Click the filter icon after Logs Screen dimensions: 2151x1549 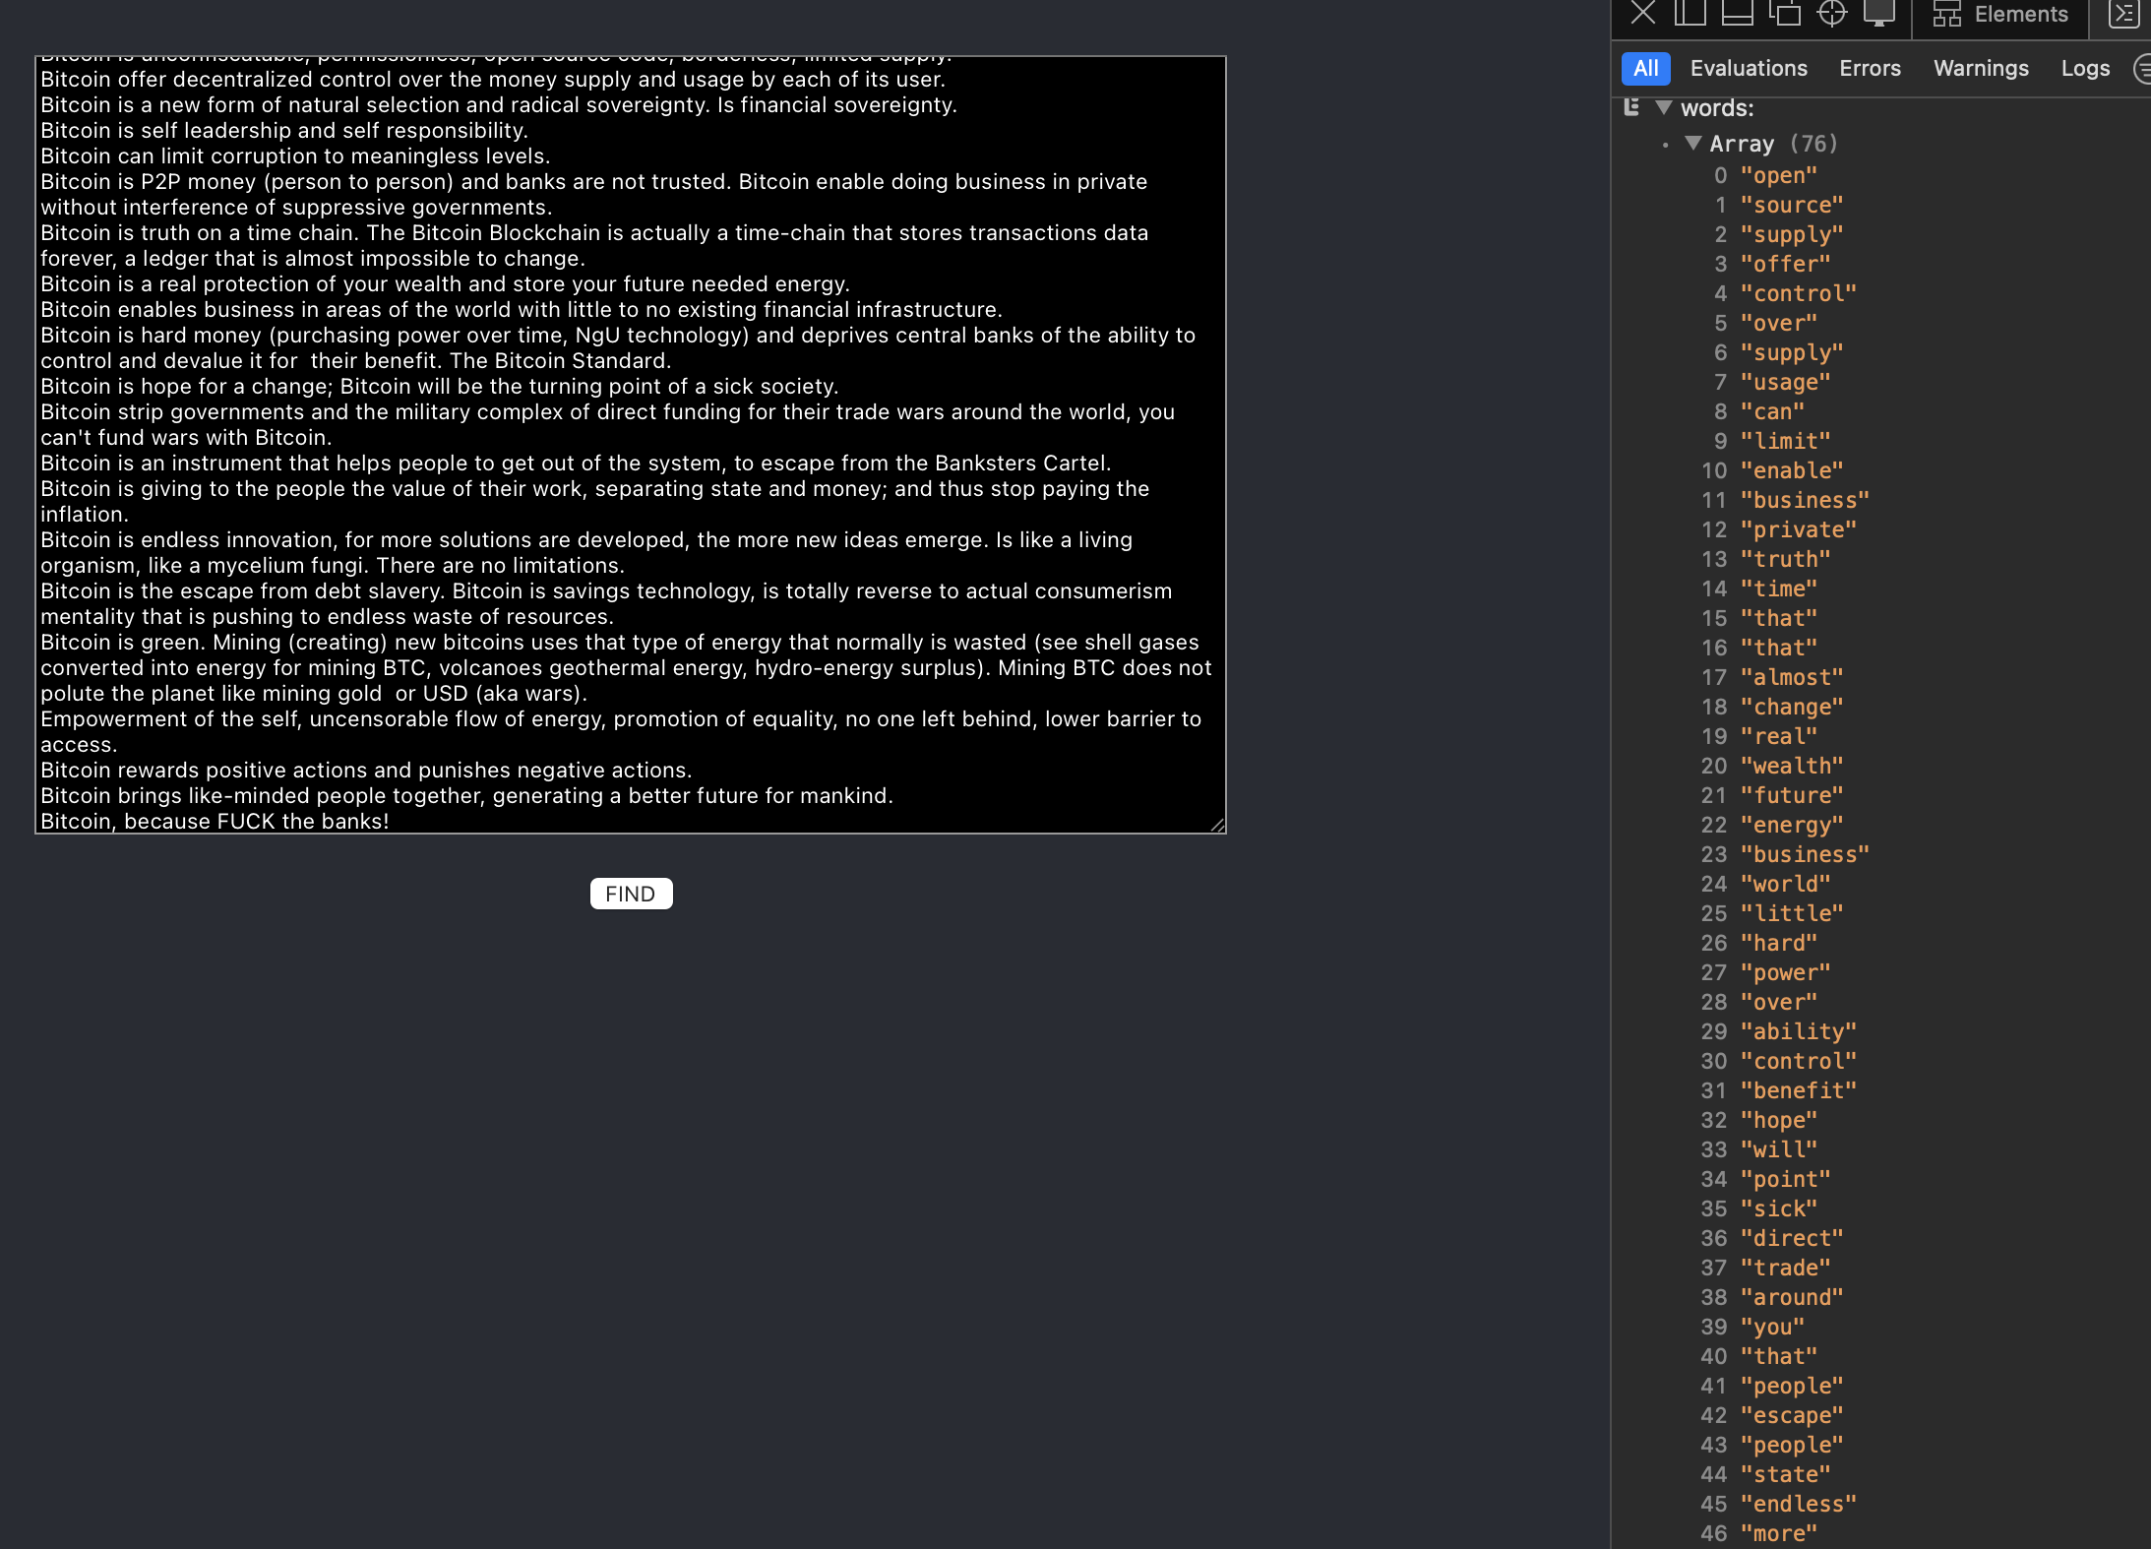2141,69
